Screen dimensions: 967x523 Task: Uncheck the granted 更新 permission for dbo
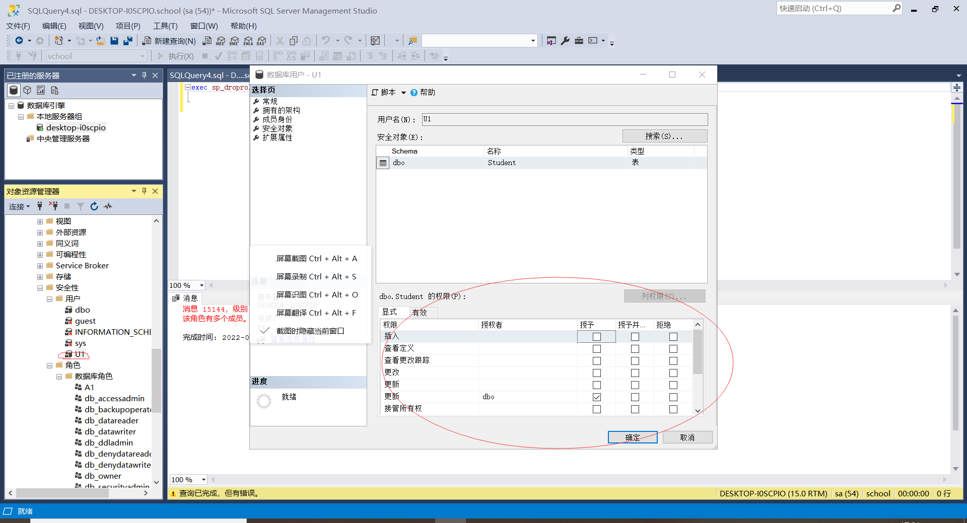pyautogui.click(x=596, y=397)
